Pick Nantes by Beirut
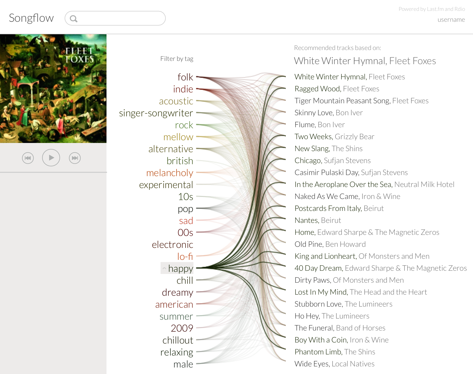 [x=318, y=220]
